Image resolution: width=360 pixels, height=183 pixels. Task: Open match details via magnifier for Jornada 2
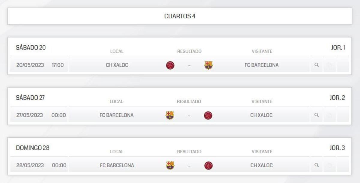click(316, 115)
